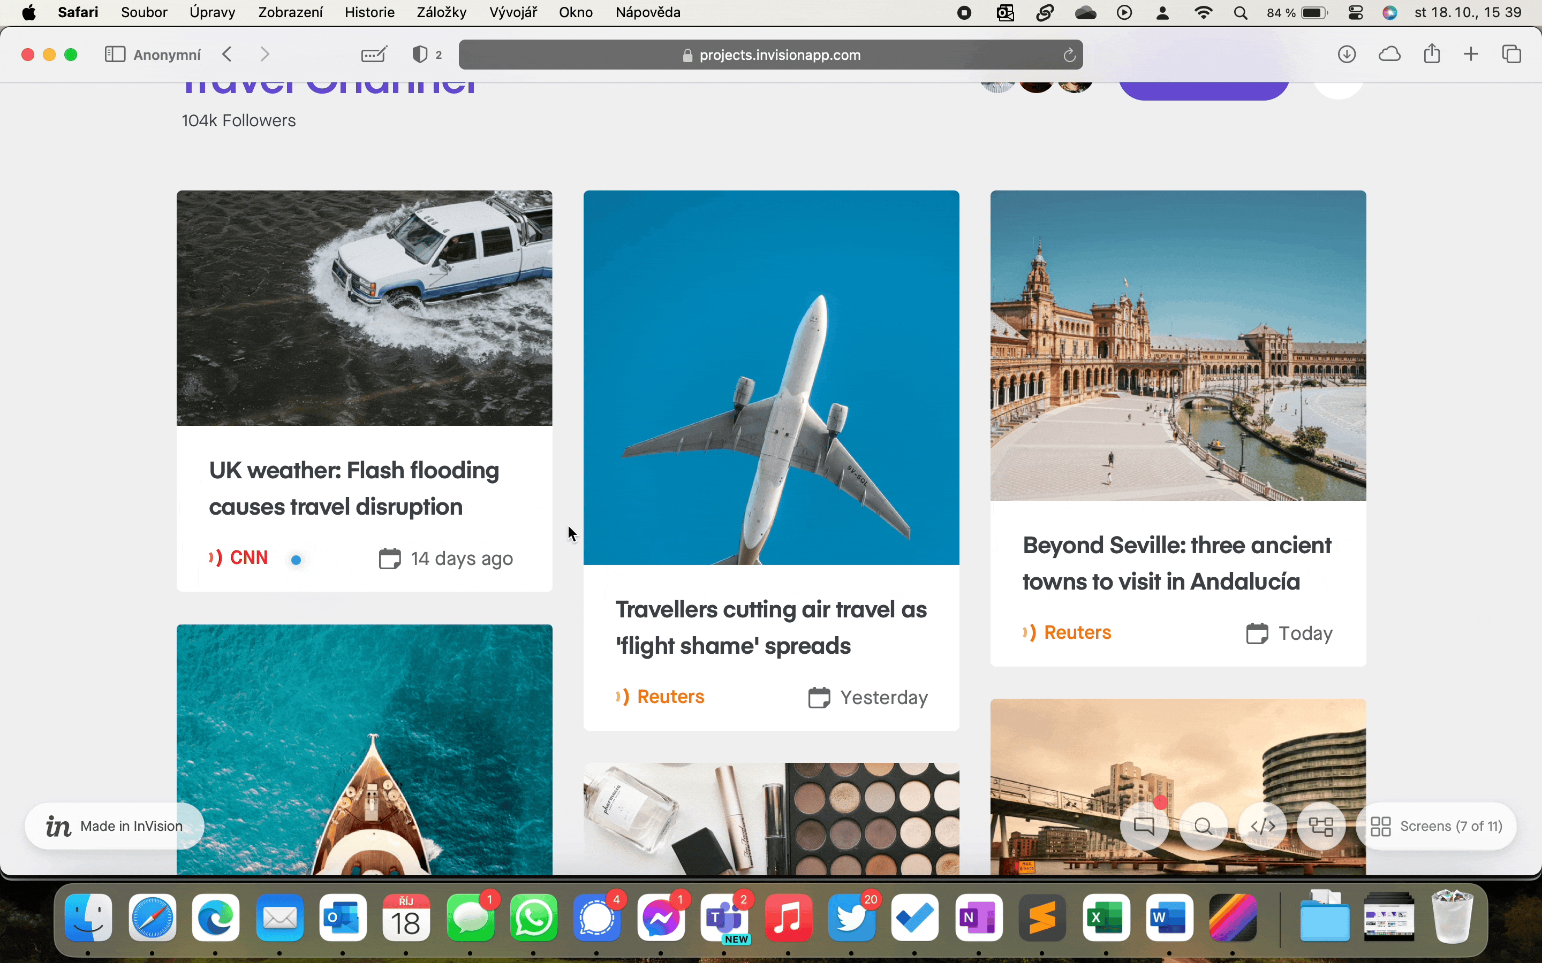Image resolution: width=1542 pixels, height=963 pixels.
Task: Open Safari downloads arrow icon
Action: [1347, 55]
